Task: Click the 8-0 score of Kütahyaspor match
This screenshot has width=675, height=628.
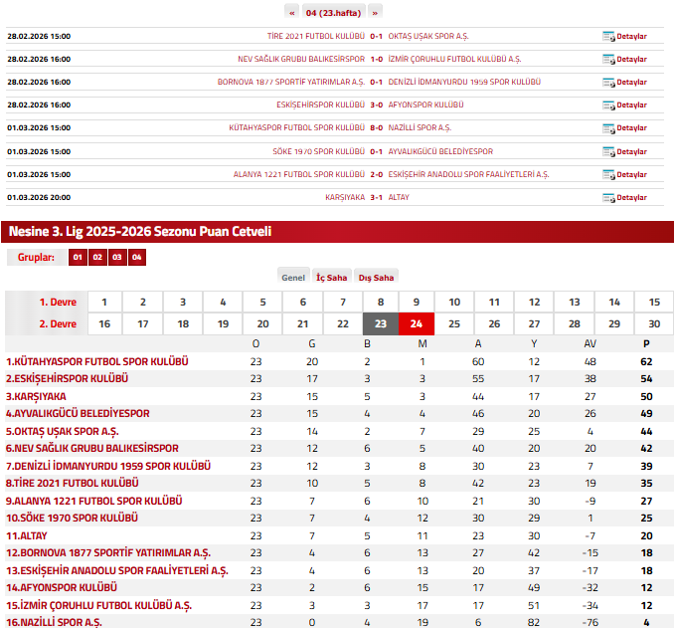Action: coord(376,128)
